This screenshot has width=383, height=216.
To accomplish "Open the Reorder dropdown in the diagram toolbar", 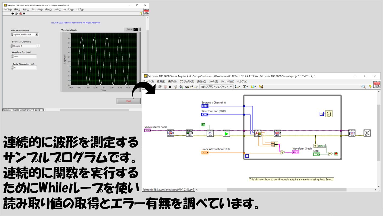I will pyautogui.click(x=254, y=87).
